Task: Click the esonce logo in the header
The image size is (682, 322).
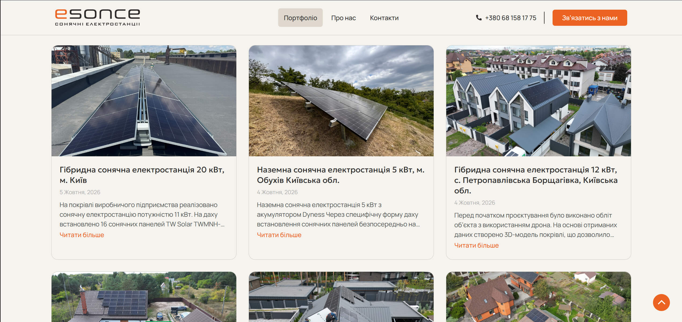Action: [x=97, y=17]
